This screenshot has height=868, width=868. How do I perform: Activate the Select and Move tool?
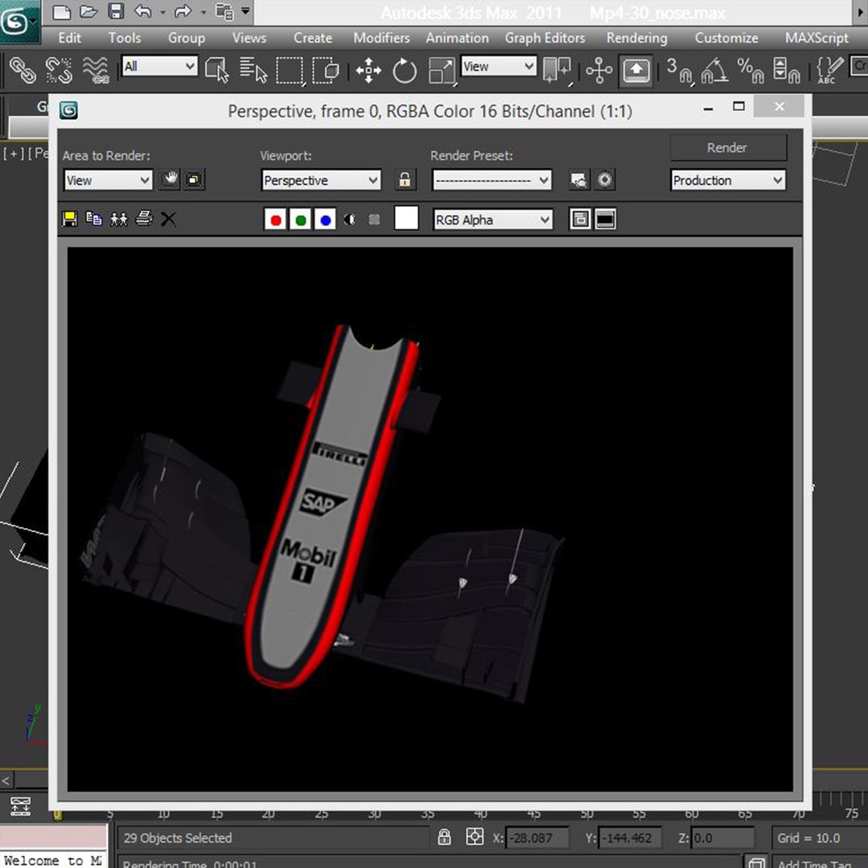(x=369, y=70)
